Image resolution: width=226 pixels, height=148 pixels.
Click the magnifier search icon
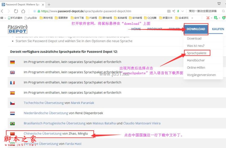[223, 11]
